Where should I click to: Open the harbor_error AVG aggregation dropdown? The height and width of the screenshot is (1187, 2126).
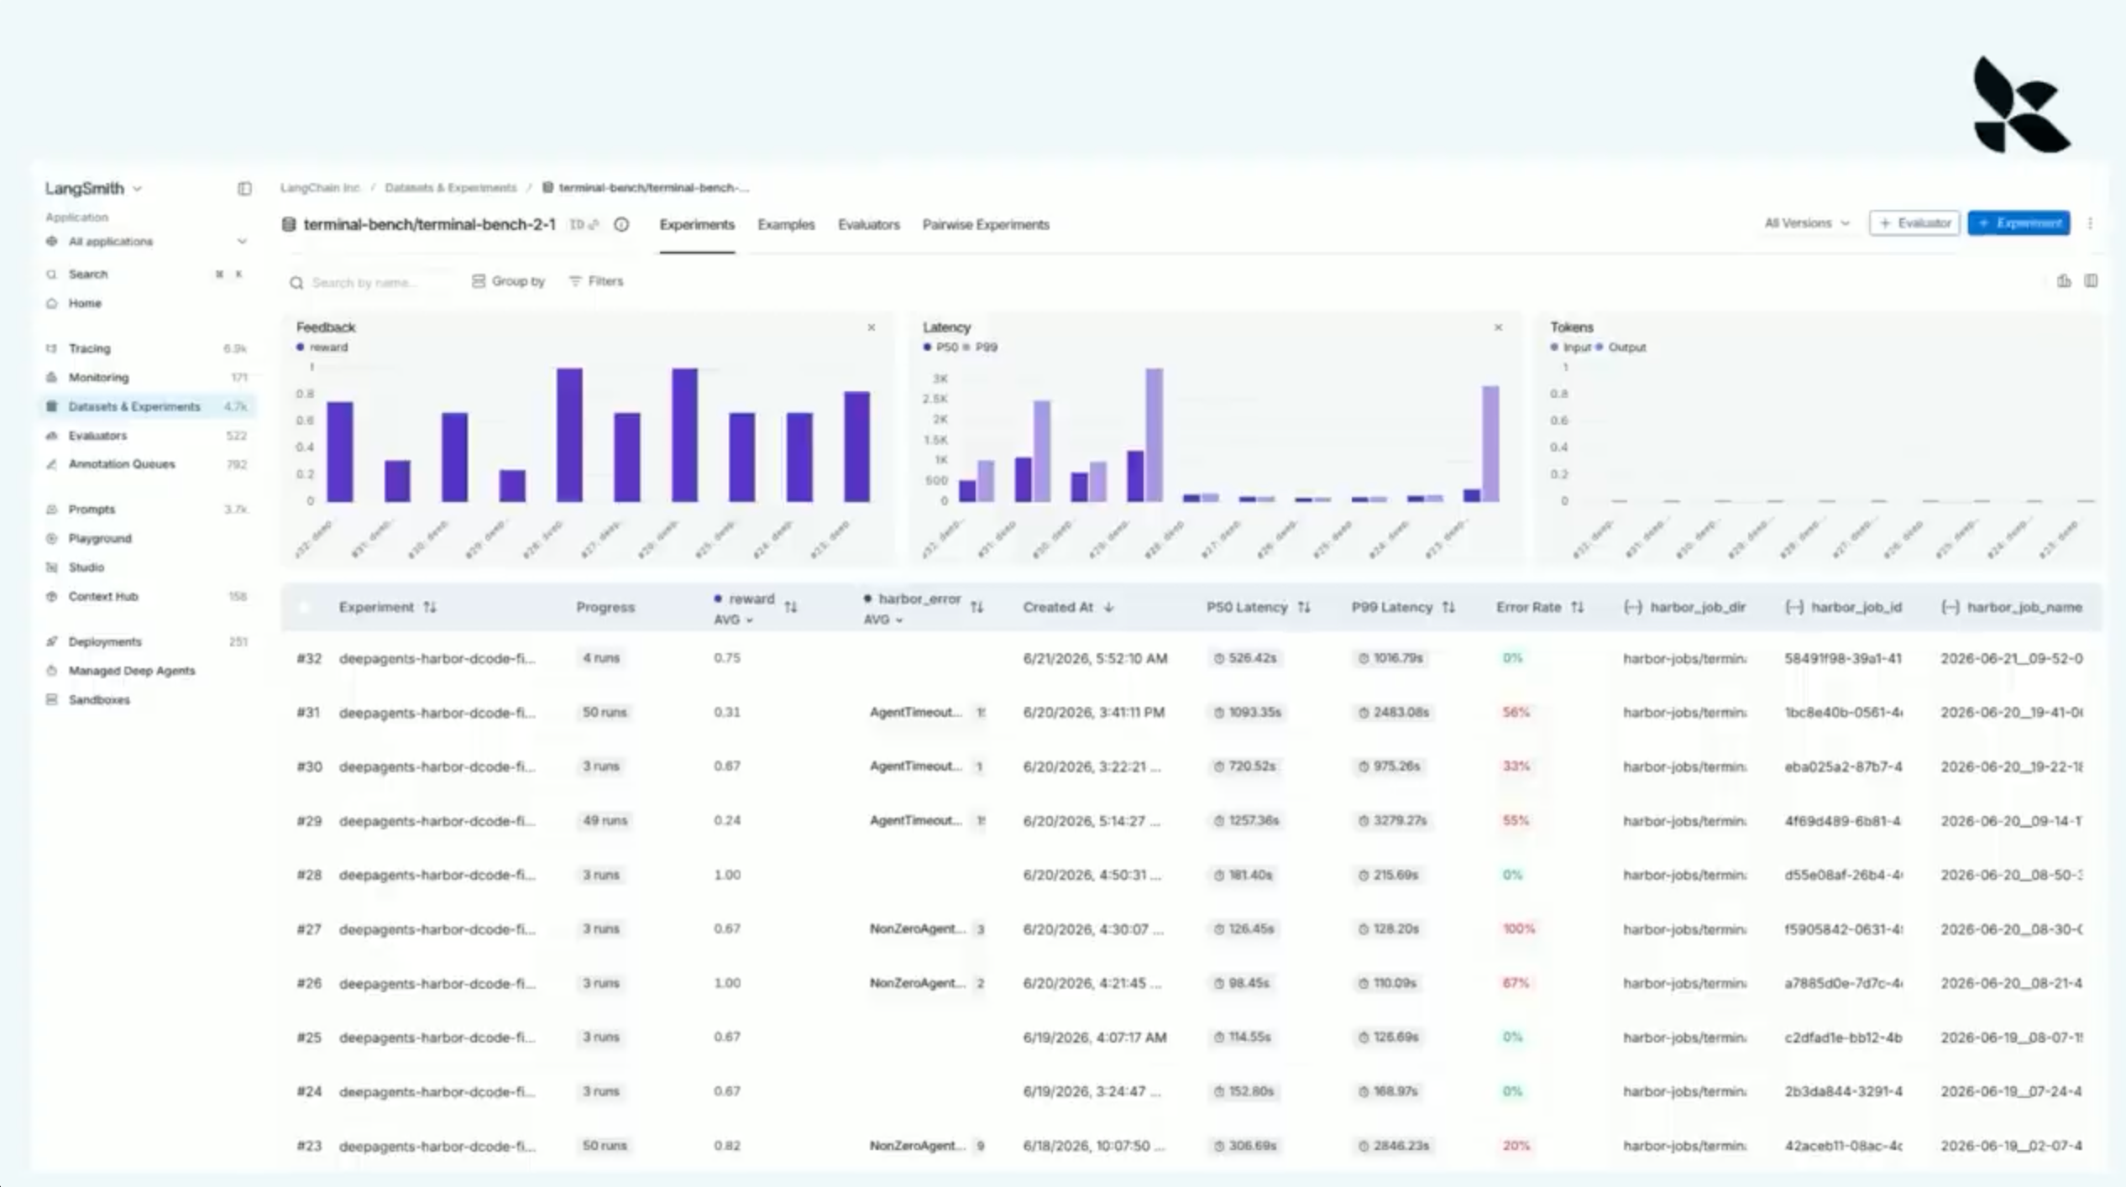pos(882,620)
